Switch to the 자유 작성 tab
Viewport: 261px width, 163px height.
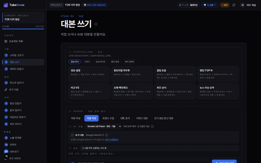76,118
